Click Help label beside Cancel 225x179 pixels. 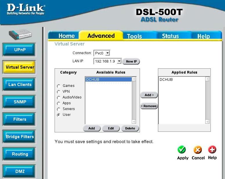(x=213, y=158)
